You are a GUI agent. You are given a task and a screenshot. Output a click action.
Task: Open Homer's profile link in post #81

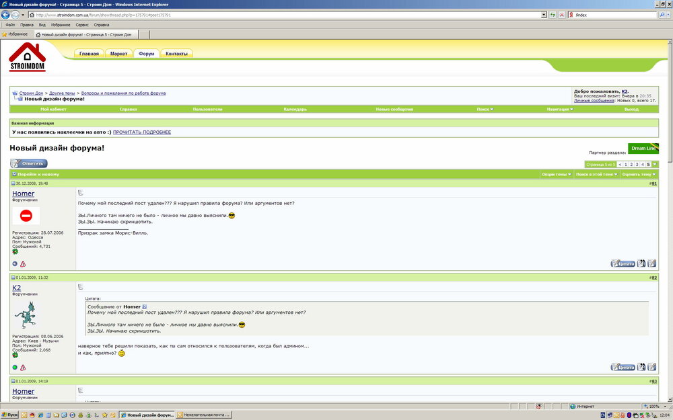pos(23,194)
